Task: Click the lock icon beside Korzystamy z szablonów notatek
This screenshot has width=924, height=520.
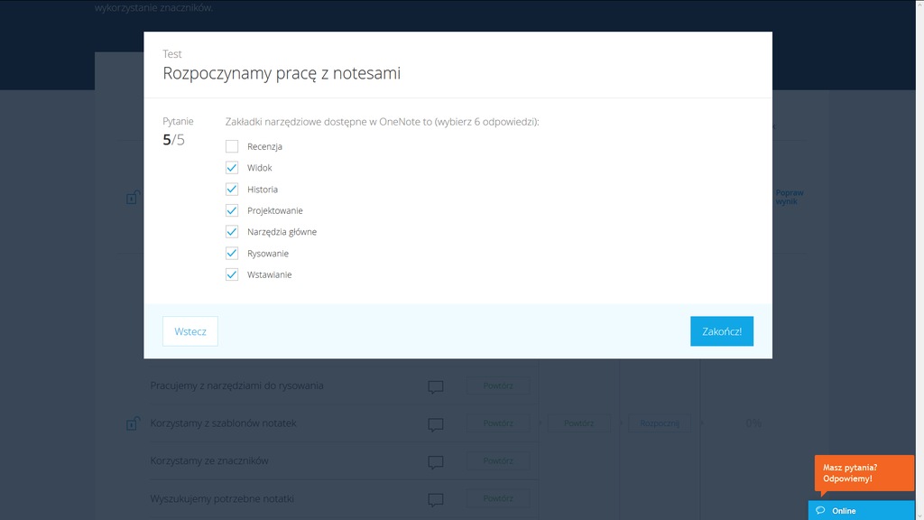Action: (133, 423)
